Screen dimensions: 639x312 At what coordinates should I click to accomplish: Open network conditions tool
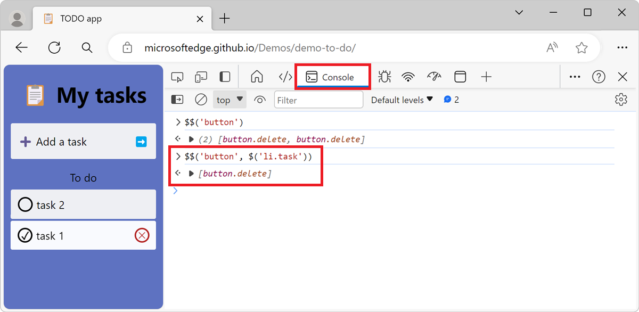coord(408,76)
